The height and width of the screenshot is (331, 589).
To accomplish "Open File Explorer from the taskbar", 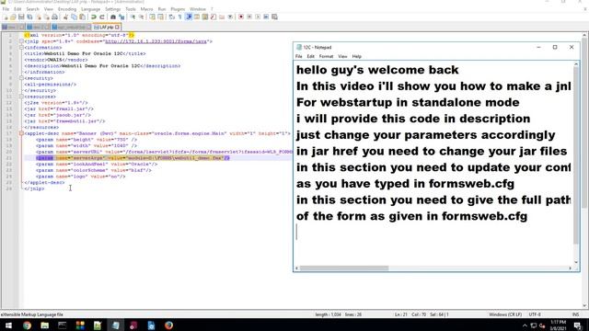I will [x=44, y=325].
